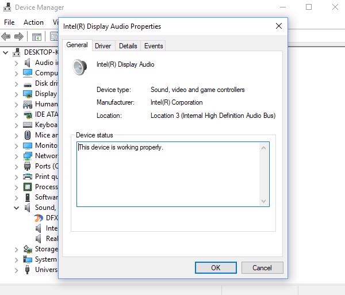
Task: Collapse the DESKTOP root computer node
Action: (x=6, y=52)
